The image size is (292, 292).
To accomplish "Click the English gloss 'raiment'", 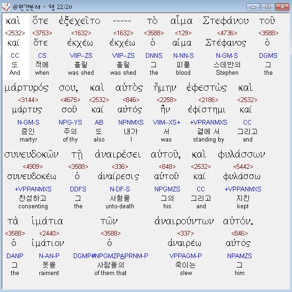I will click(49, 273).
